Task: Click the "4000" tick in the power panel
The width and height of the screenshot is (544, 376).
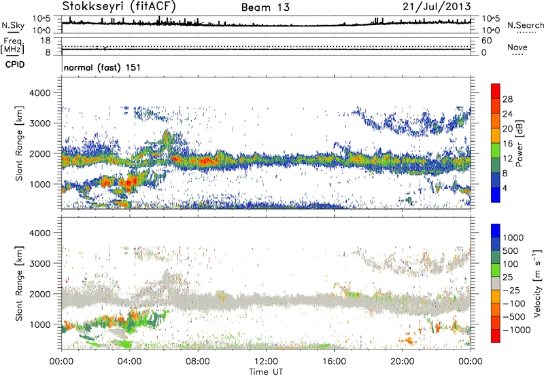Action: [x=39, y=93]
